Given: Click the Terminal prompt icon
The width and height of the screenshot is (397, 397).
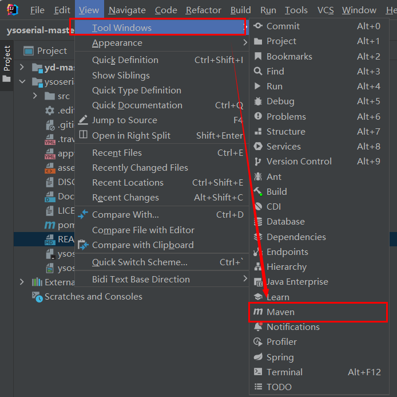Looking at the screenshot, I should tap(258, 372).
